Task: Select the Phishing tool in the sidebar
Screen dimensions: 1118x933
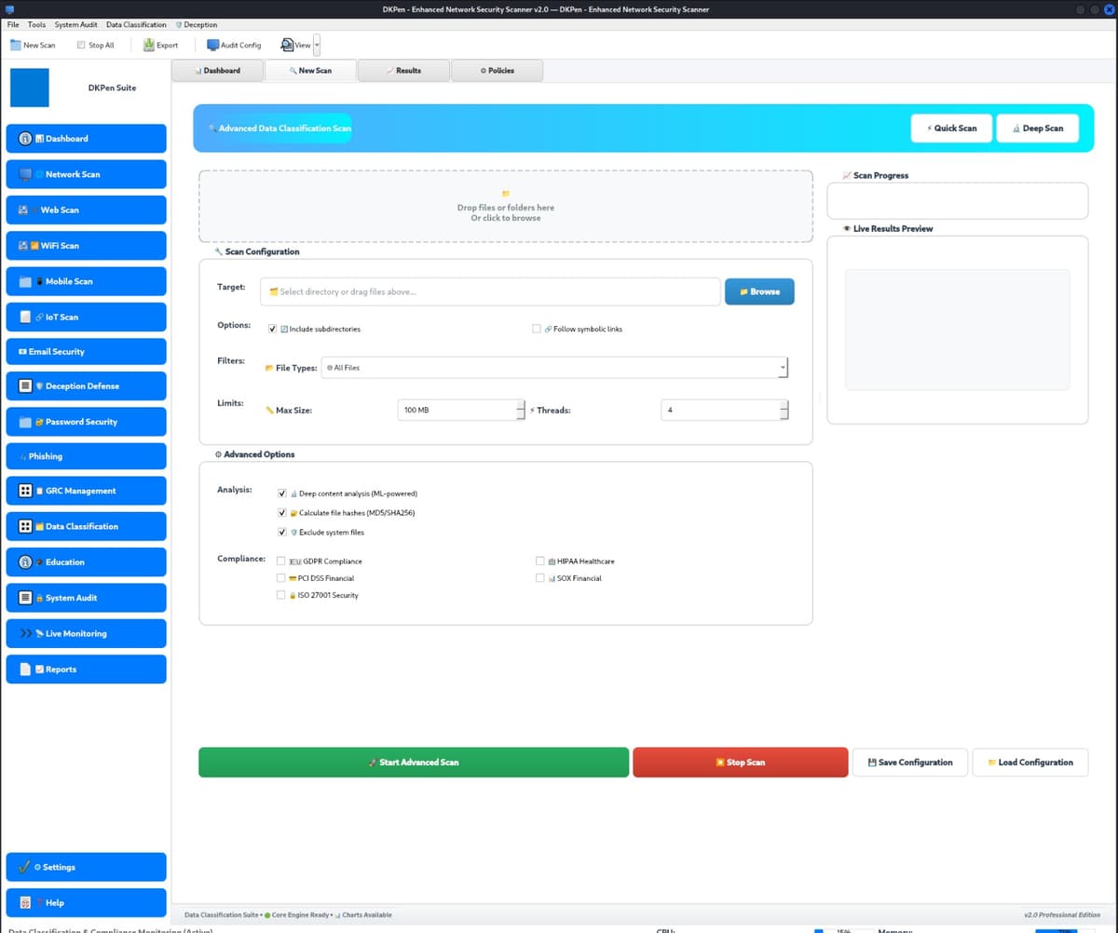Action: [x=86, y=456]
